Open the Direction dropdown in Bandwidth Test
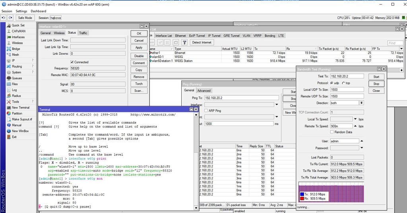The height and width of the screenshot is (213, 407). click(x=361, y=103)
